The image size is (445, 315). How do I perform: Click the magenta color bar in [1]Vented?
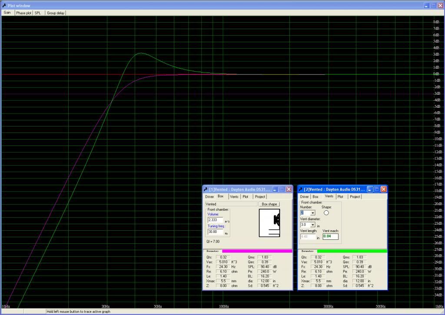pos(257,251)
